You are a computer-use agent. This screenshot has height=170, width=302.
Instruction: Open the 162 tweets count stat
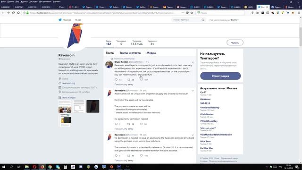click(x=109, y=42)
